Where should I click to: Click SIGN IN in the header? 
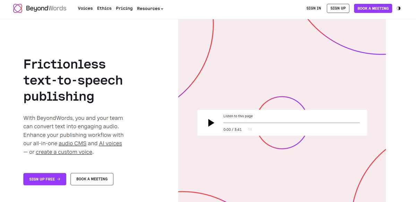pyautogui.click(x=314, y=8)
